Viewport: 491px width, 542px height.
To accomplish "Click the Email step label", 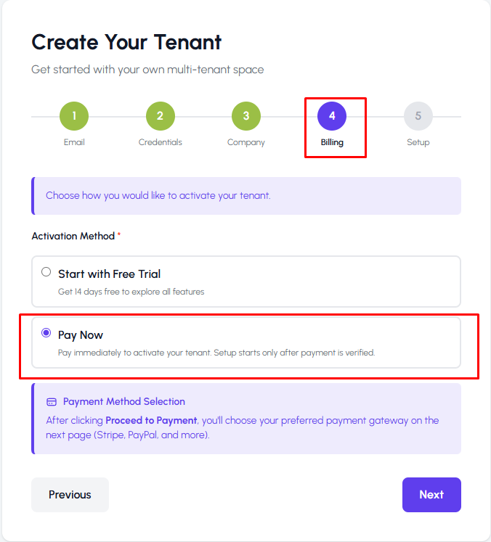I will tap(74, 142).
